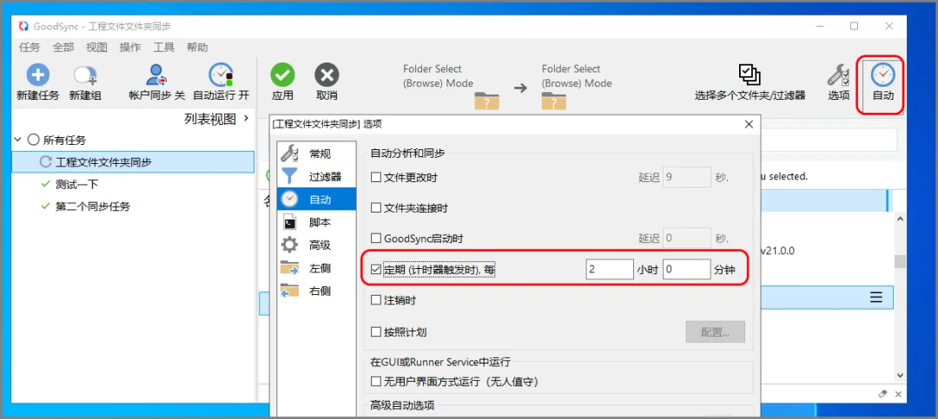The height and width of the screenshot is (419, 938).
Task: Open 选项 wrench options icon
Action: click(x=839, y=75)
